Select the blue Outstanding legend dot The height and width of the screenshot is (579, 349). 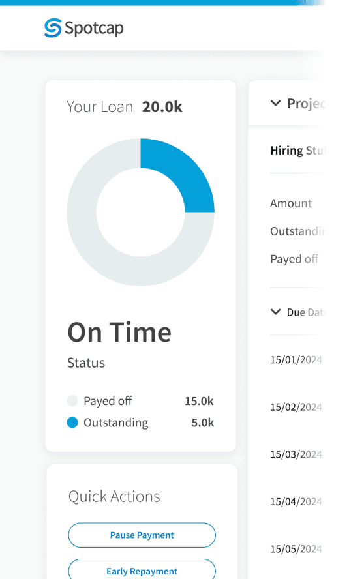72,423
